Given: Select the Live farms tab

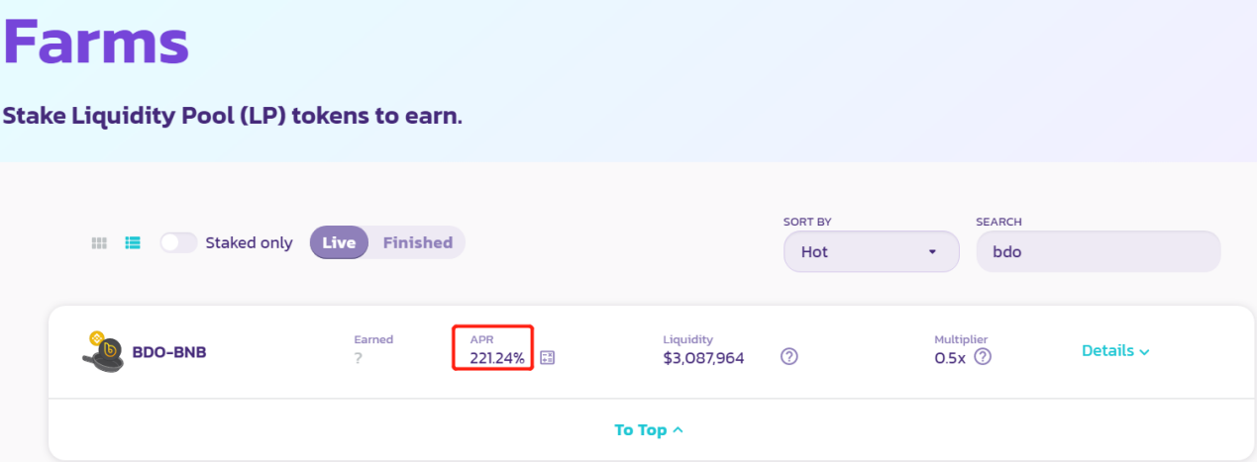Looking at the screenshot, I should pos(340,242).
